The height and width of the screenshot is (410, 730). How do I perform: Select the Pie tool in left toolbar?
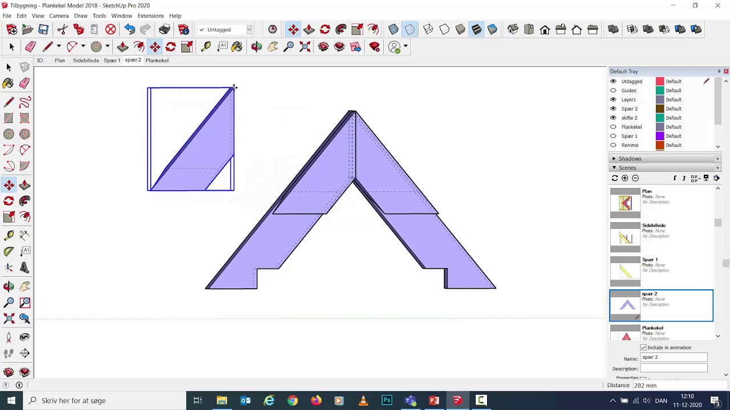coord(25,166)
